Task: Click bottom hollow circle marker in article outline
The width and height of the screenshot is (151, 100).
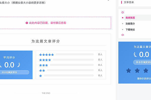Action: 123,35
